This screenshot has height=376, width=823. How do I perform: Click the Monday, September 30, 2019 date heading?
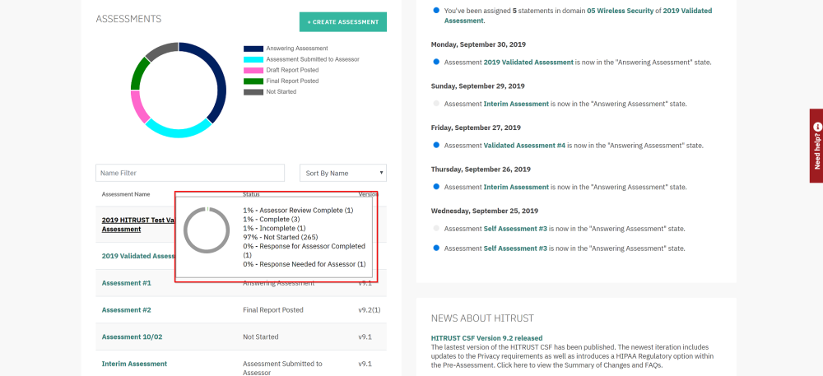pyautogui.click(x=478, y=44)
